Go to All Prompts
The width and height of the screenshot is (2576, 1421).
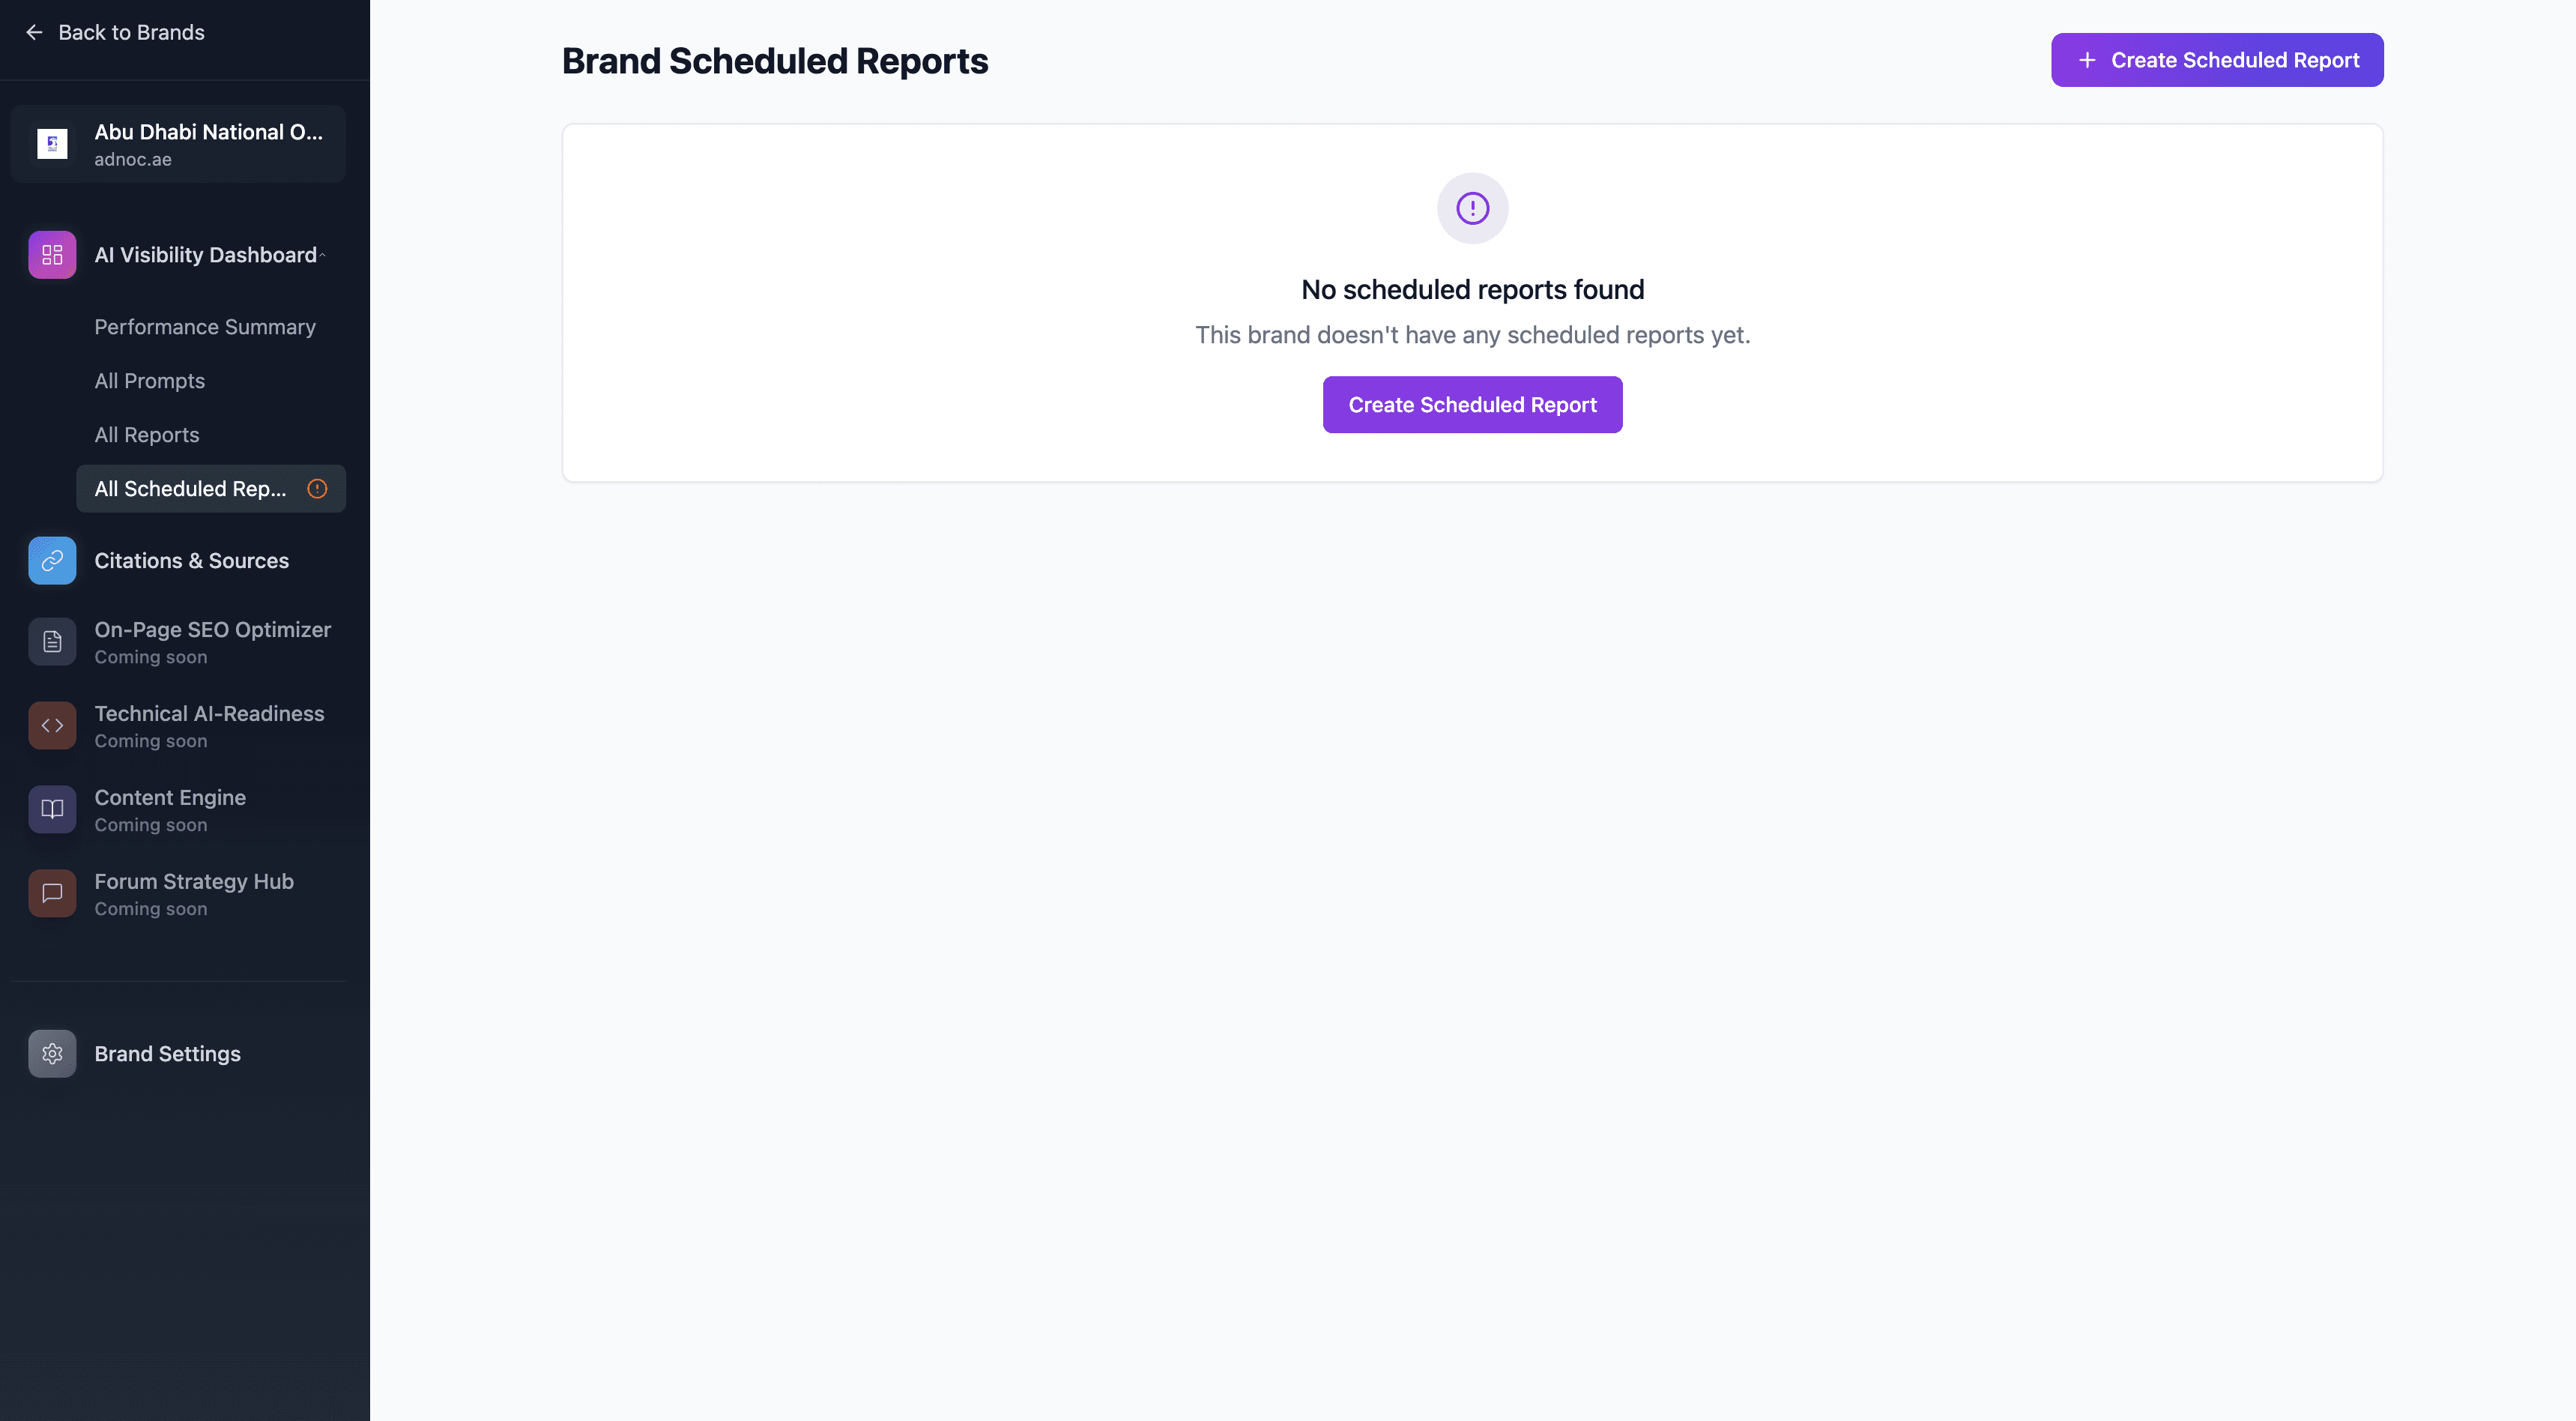[149, 381]
